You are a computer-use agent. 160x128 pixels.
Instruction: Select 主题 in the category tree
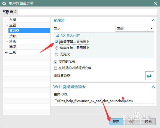[13, 25]
